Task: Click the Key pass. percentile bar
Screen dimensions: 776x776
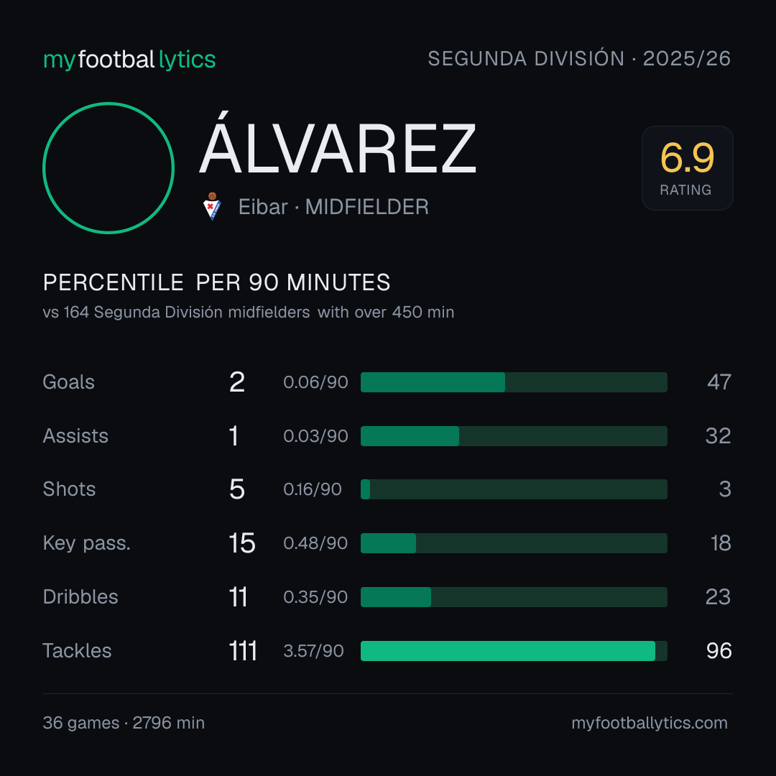Action: point(514,543)
